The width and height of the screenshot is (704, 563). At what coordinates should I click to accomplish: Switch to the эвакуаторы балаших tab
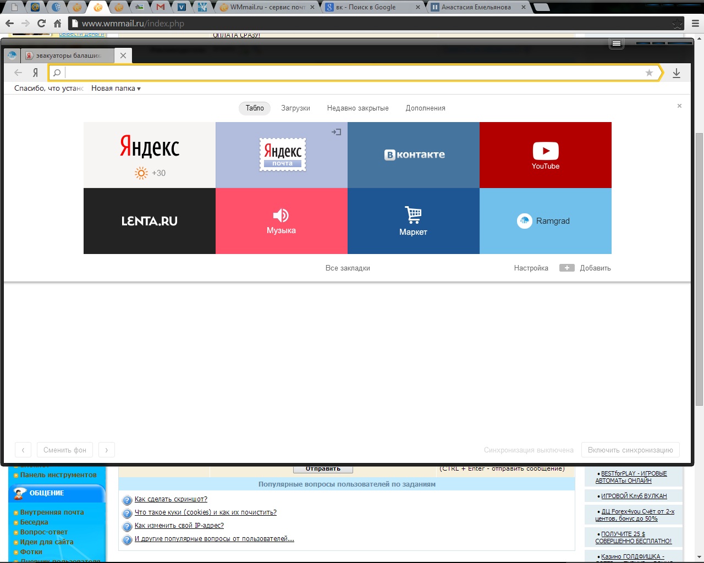point(68,56)
